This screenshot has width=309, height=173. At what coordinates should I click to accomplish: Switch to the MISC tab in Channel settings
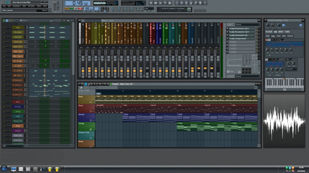[x=281, y=32]
